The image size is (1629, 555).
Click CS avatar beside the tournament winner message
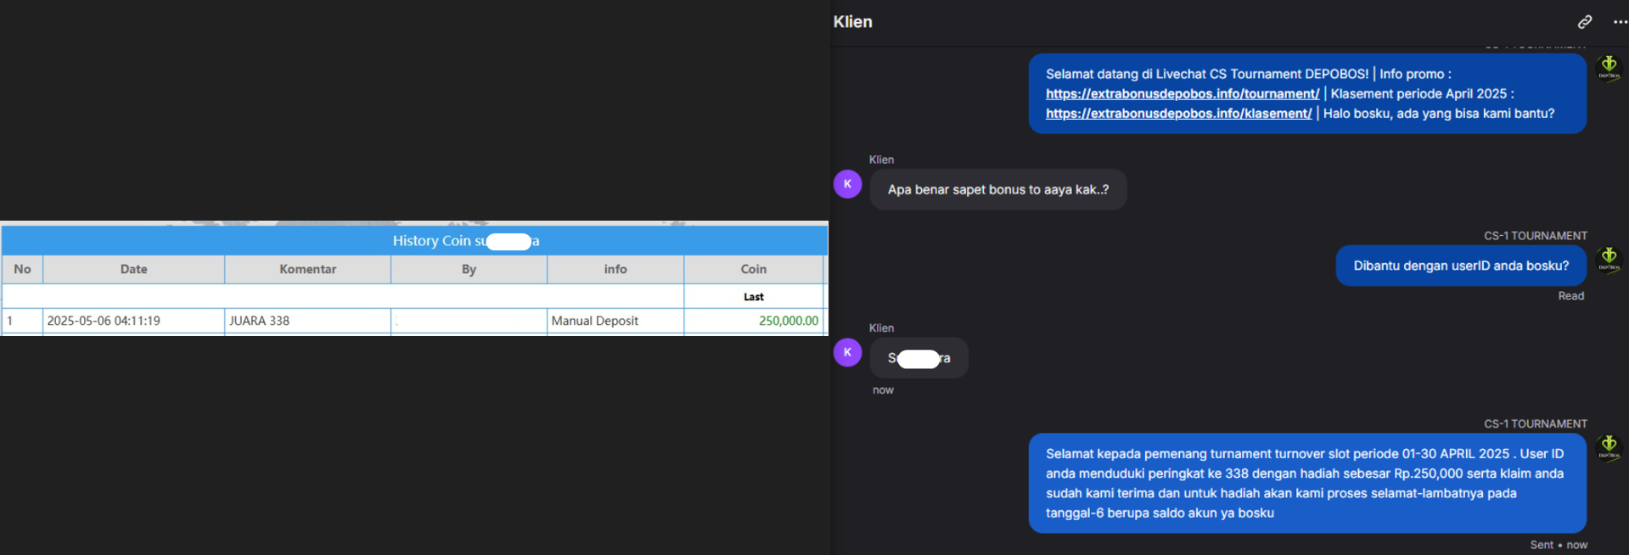click(1609, 446)
